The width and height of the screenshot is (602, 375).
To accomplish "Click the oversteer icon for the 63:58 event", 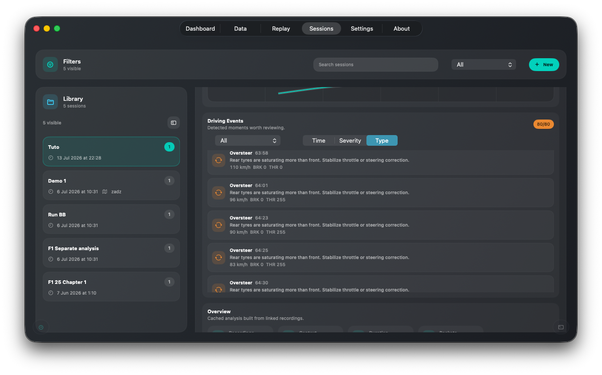I will click(x=219, y=160).
